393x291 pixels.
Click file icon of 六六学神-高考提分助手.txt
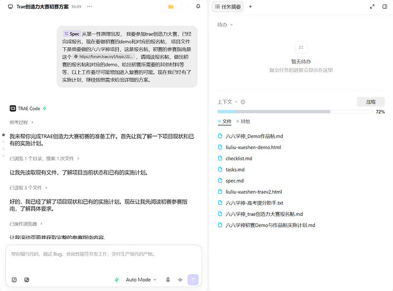point(220,203)
